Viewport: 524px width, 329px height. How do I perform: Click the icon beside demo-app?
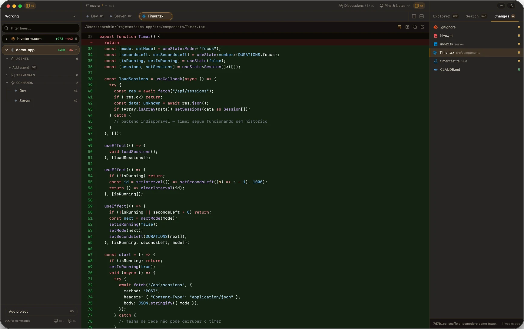tap(13, 50)
